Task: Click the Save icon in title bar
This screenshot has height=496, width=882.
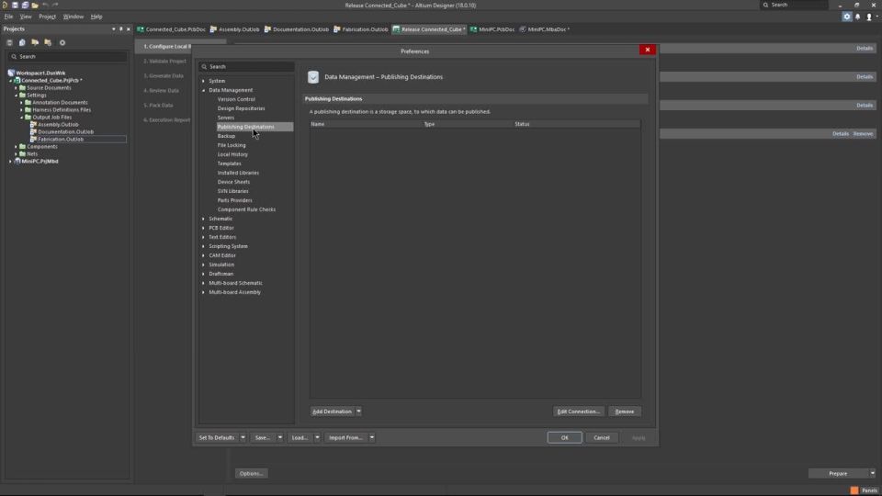Action: [x=16, y=6]
